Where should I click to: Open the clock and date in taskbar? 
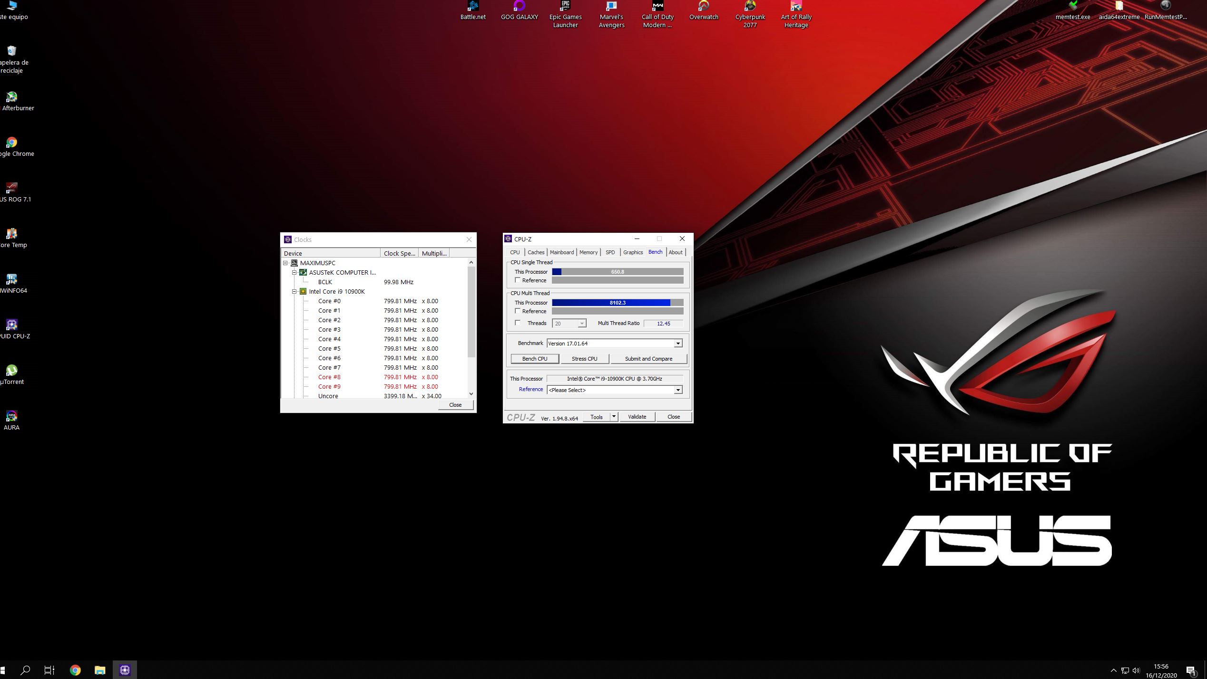point(1161,670)
